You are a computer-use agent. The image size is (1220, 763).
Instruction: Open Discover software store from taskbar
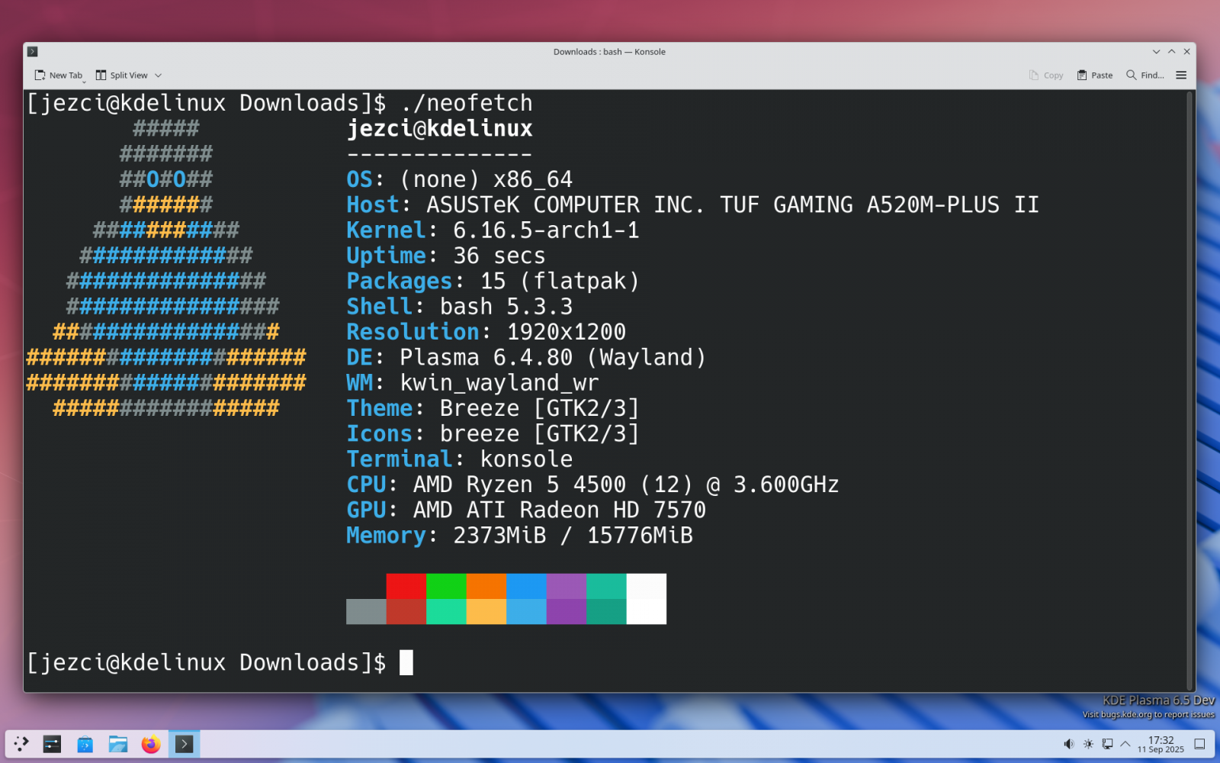[85, 744]
